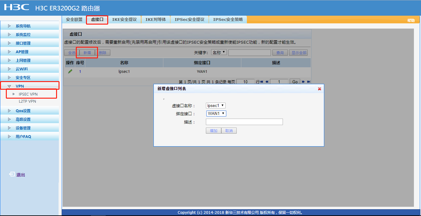Open the 虚接口名称 dropdown in the dialog
The image size is (421, 216).
click(x=215, y=105)
